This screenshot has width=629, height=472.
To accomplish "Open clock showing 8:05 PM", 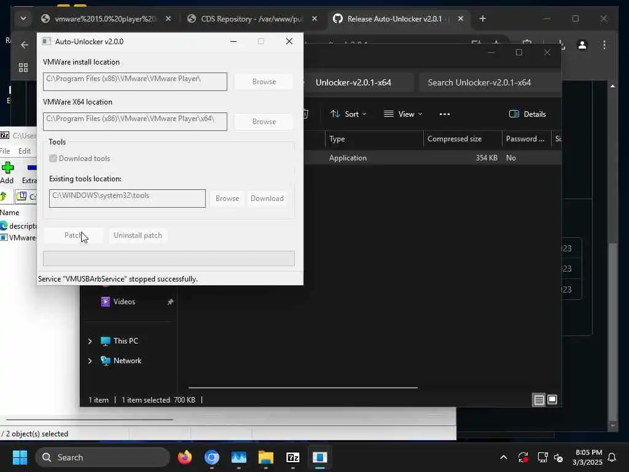I will pyautogui.click(x=587, y=457).
